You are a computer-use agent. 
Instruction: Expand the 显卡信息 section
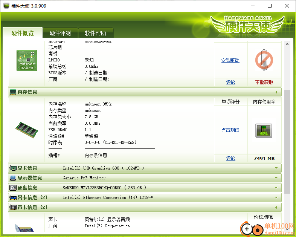pos(276,168)
